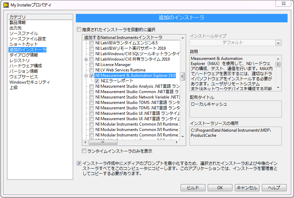Open ハードウェア構成 category
Viewport: 294px width, 198px height.
(26, 66)
